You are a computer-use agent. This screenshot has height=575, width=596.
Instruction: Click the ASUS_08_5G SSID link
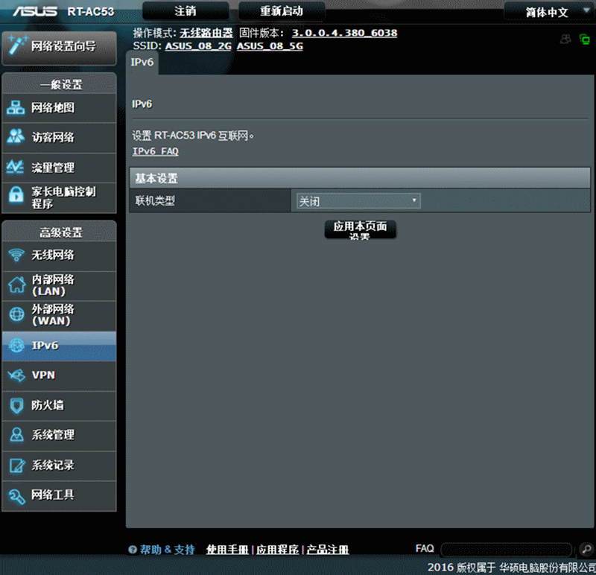tap(270, 46)
